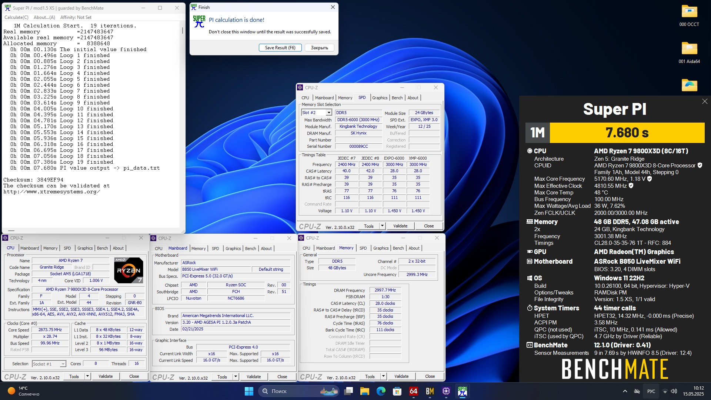Image resolution: width=711 pixels, height=400 pixels.
Task: Open Tools dropdown arrow in CPU tab window
Action: (87, 376)
